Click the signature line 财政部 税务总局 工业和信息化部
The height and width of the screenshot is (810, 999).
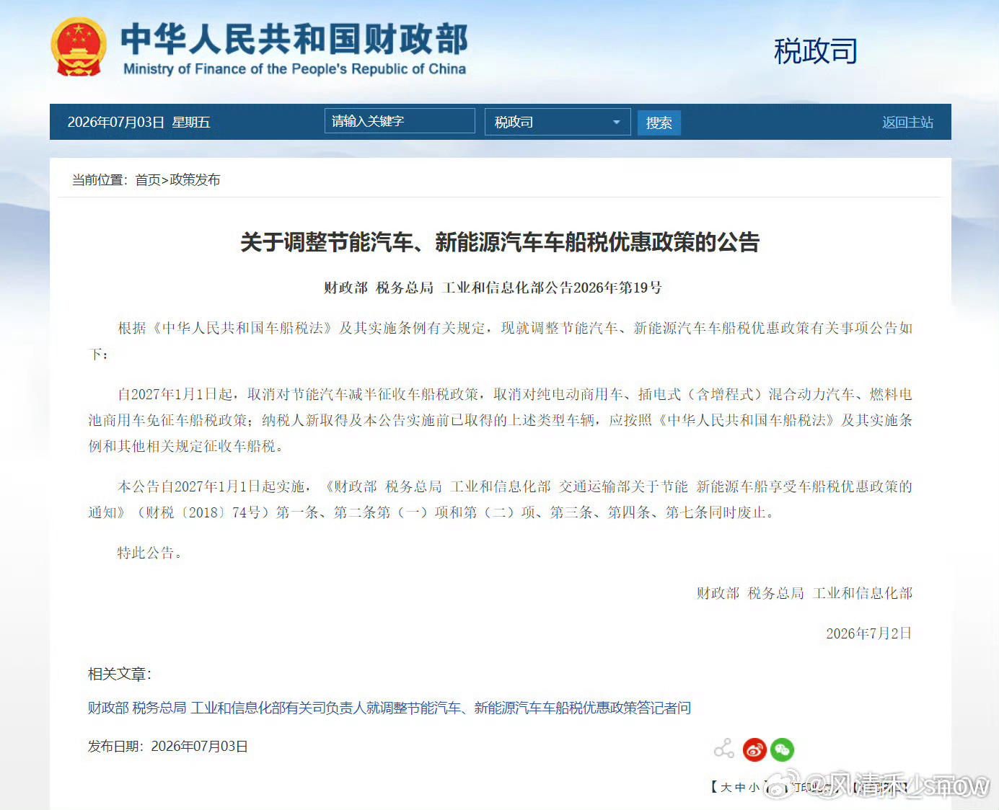tap(804, 593)
